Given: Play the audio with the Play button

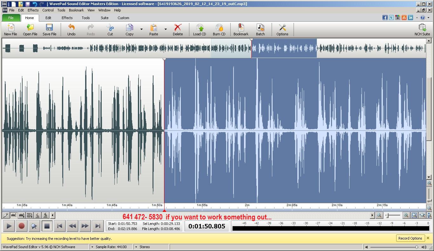Looking at the screenshot, I should click(x=9, y=226).
